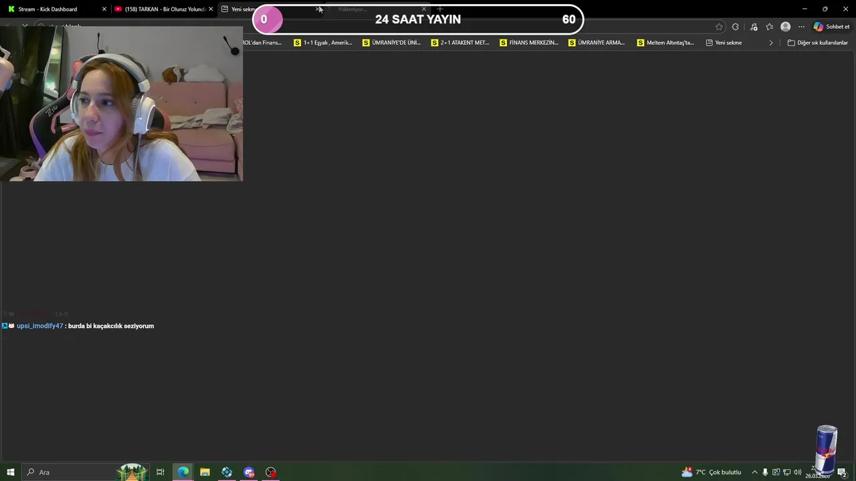Expand the bookmarks bar overflow chevron
This screenshot has height=481, width=856.
(770, 43)
